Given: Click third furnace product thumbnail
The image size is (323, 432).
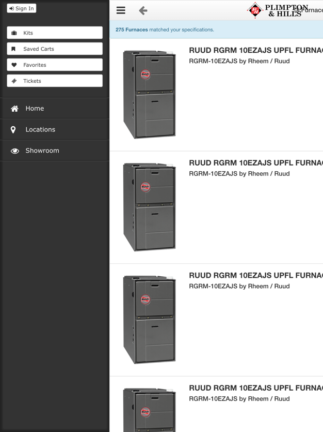Looking at the screenshot, I should click(149, 319).
